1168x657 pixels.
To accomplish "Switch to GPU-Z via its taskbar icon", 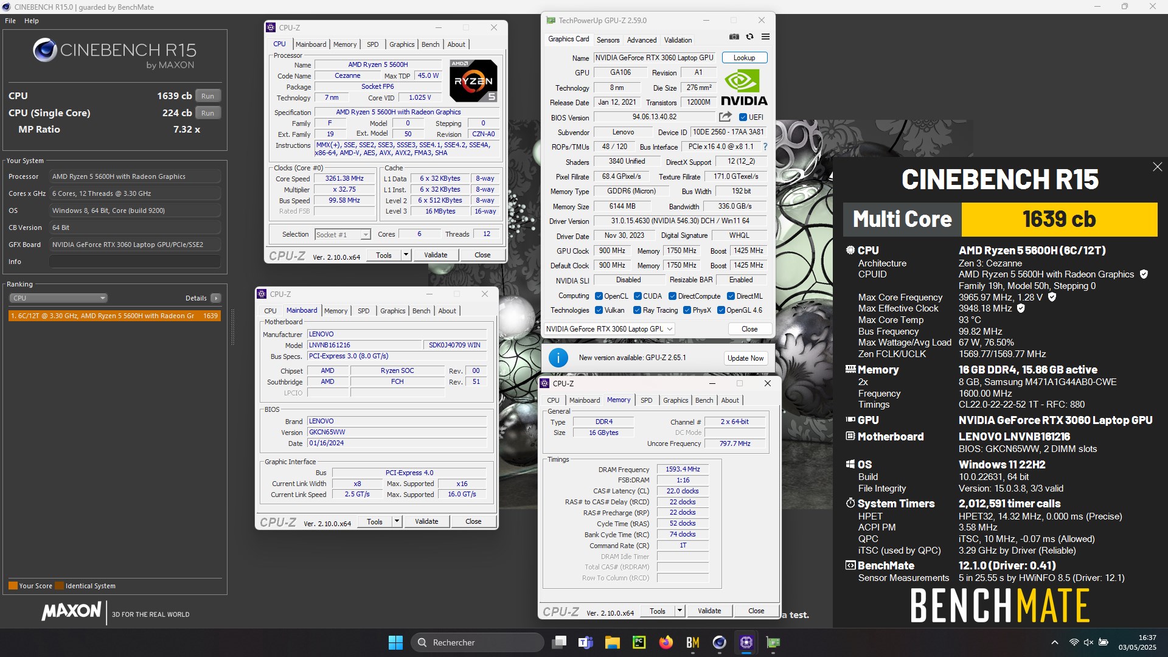I will coord(773,642).
